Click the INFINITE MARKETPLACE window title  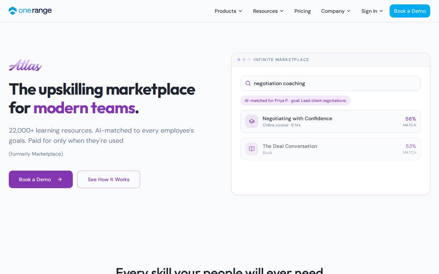tap(281, 60)
